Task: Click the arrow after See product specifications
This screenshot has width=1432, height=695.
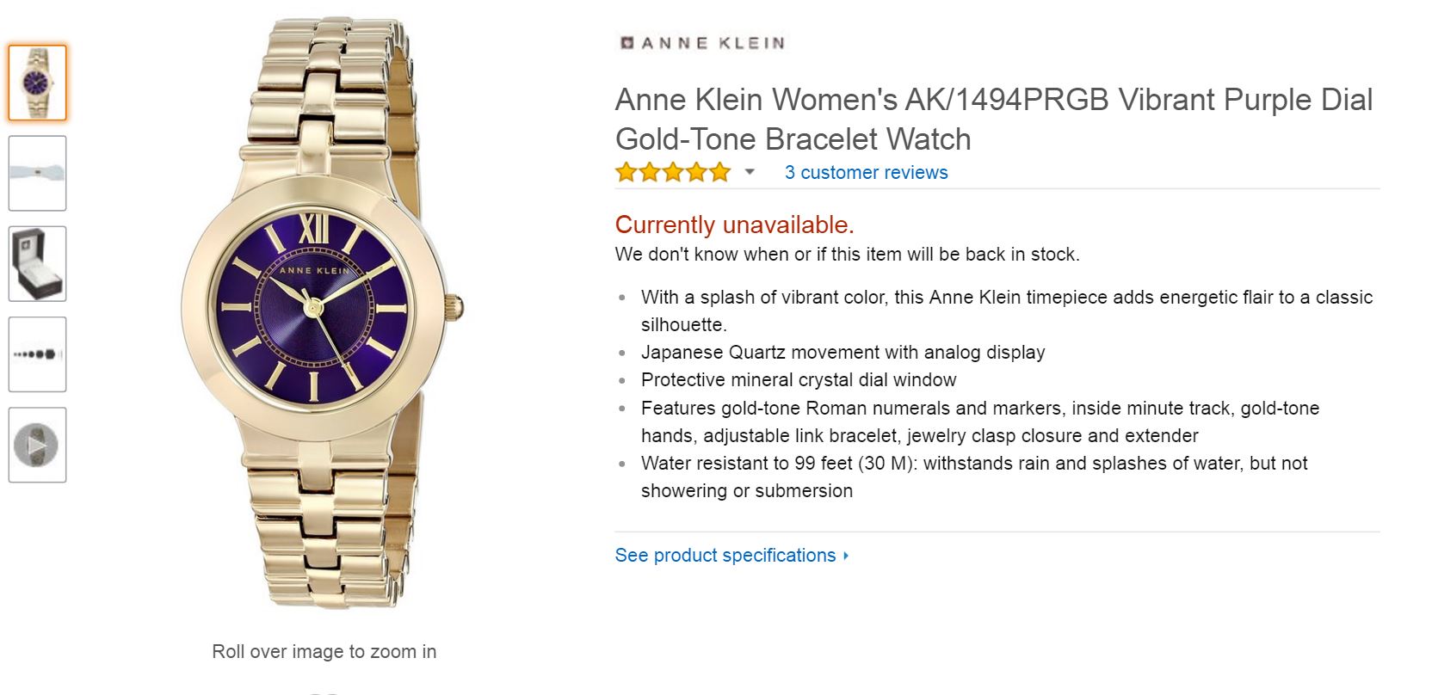Action: tap(847, 556)
